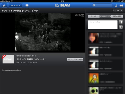Tap the battery indicator in status bar
Image resolution: width=125 pixels, height=94 pixels.
click(123, 1)
